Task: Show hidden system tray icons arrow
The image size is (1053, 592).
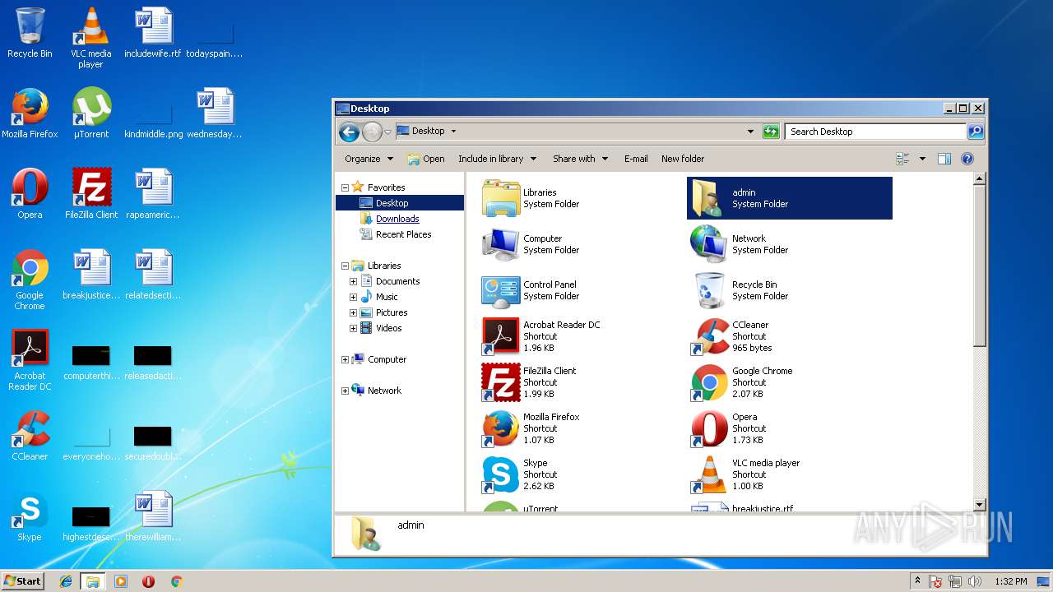Action: 917,580
